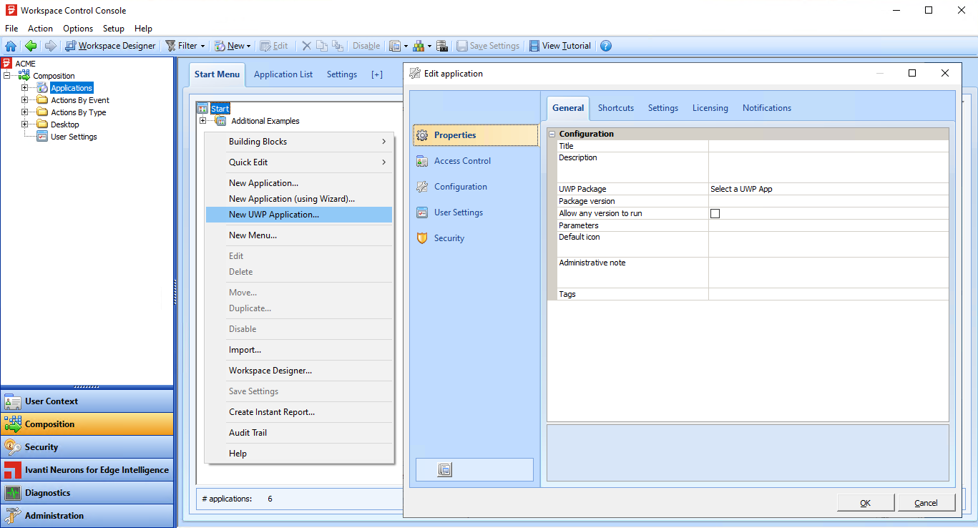Choose New Menu... from context menu
Screen dimensions: 978x528
tap(299, 235)
